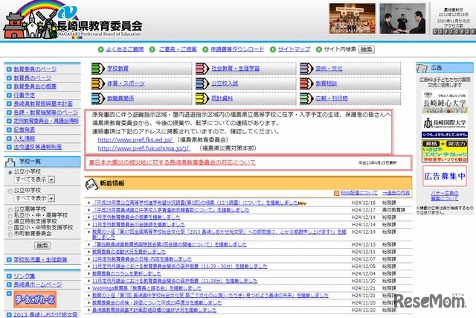This screenshot has width=476, height=318.
Task: Open the 学校教育 category
Action: (x=118, y=69)
